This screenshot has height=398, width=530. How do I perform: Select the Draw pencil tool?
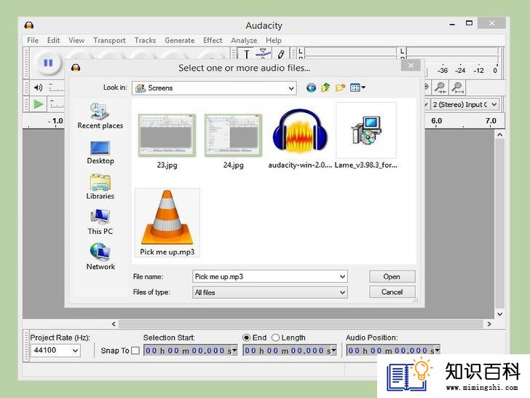pos(281,54)
